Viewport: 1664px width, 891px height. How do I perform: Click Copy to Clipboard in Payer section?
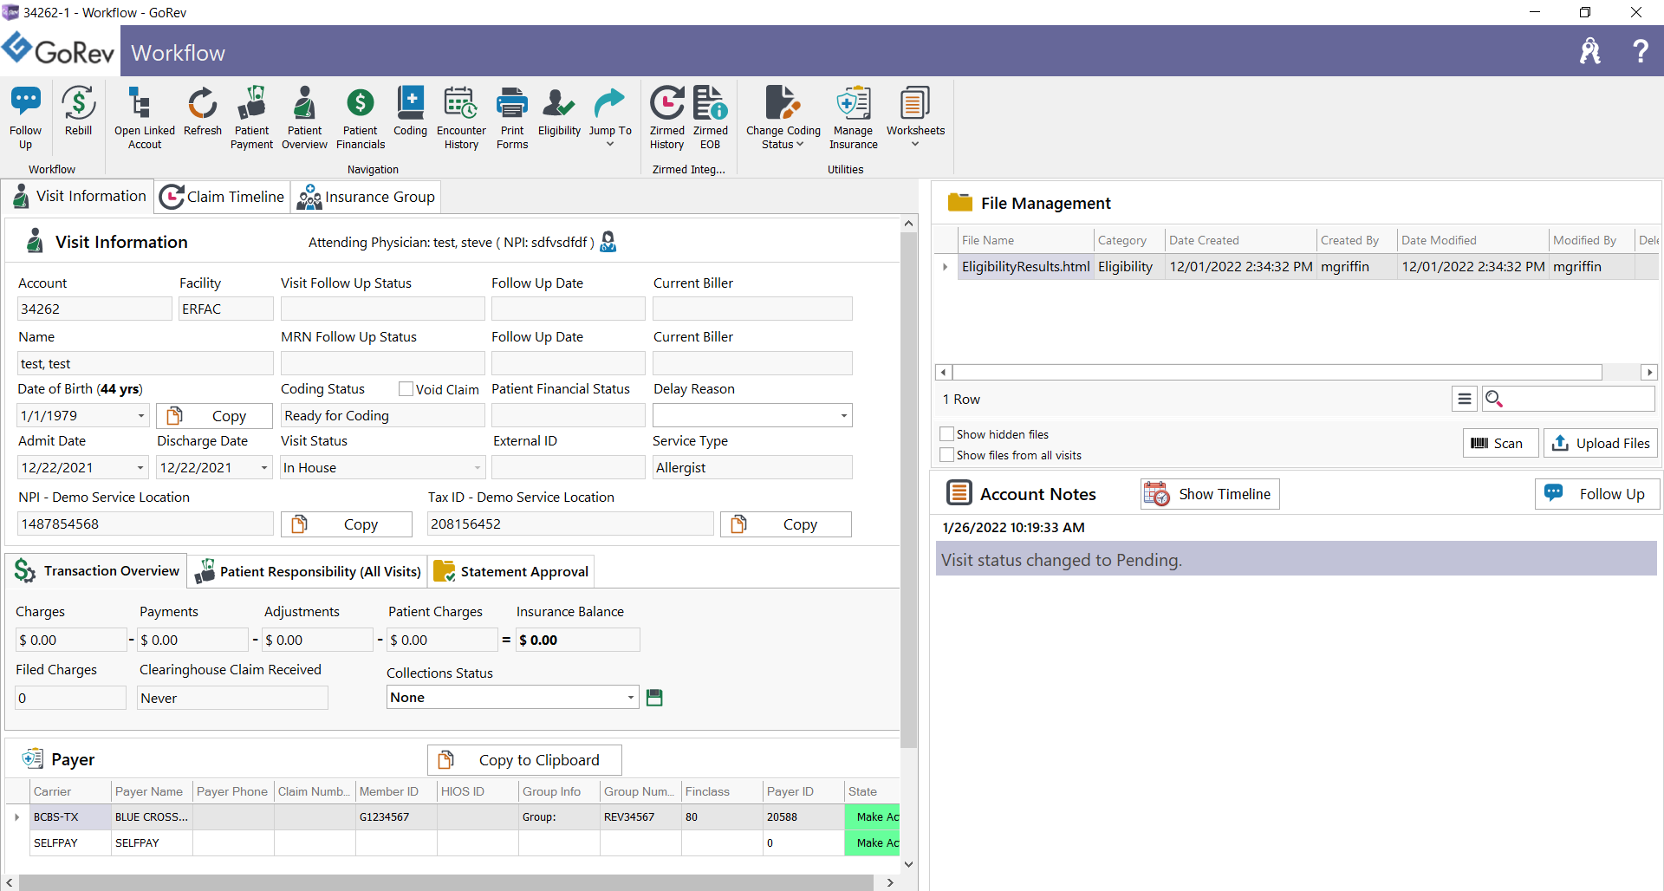click(524, 760)
